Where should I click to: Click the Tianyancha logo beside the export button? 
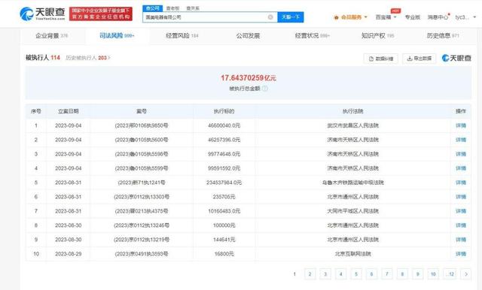tap(456, 58)
